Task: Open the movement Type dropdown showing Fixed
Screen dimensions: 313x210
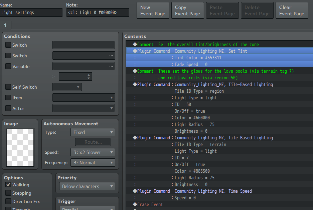Action: [93, 132]
